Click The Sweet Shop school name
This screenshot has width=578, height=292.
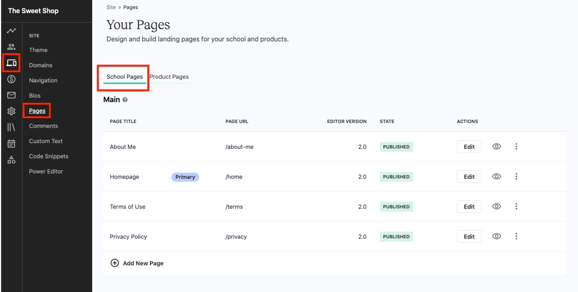point(33,11)
